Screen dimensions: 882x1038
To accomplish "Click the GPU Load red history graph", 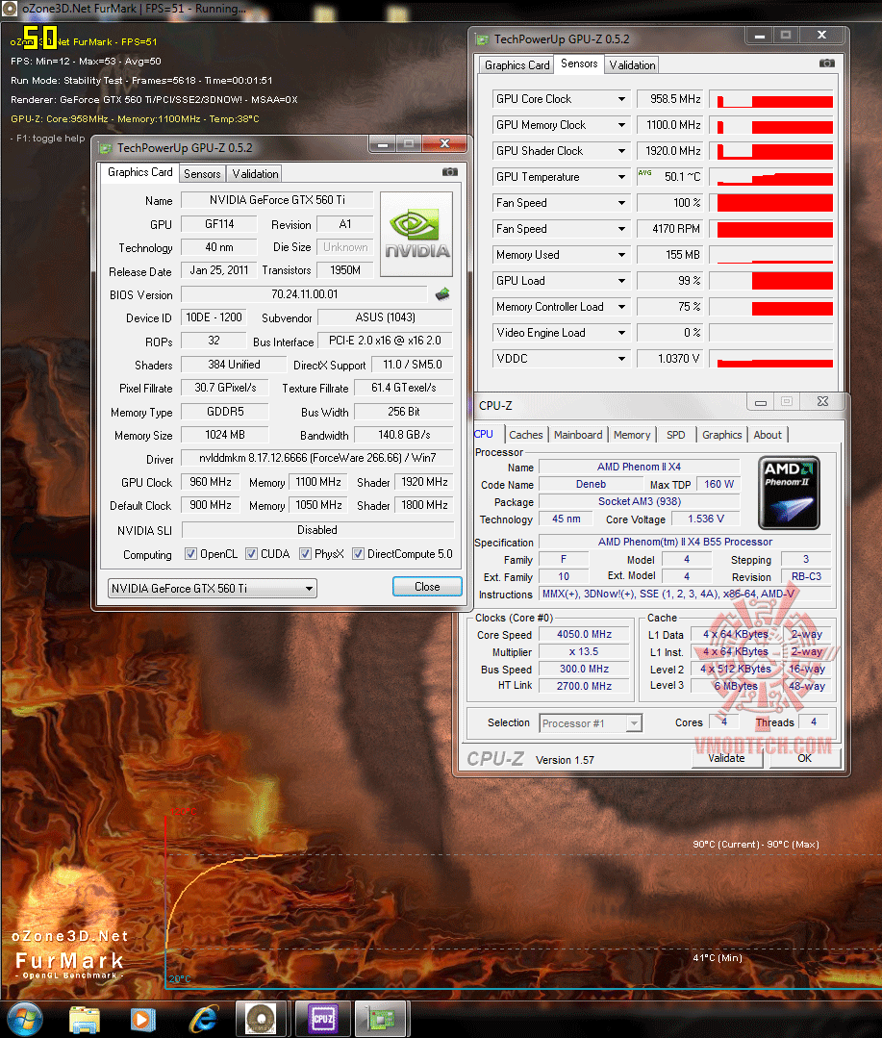I will coord(770,281).
